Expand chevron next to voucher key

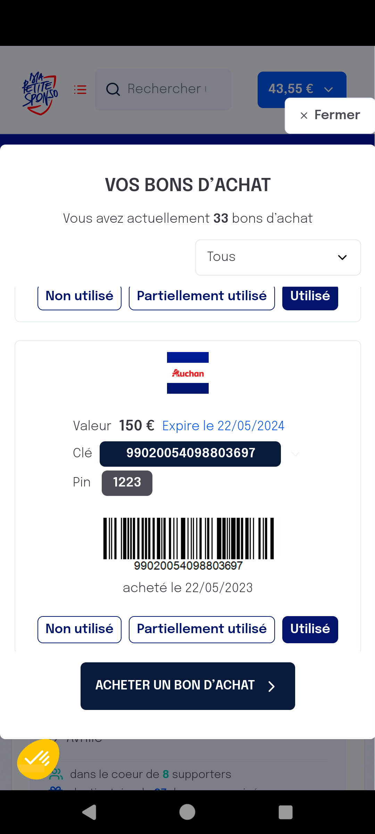[x=295, y=454]
